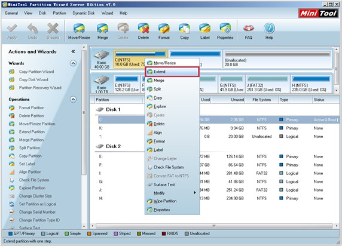Click the Delete toolbar icon
The height and width of the screenshot is (246, 342).
[x=143, y=31]
